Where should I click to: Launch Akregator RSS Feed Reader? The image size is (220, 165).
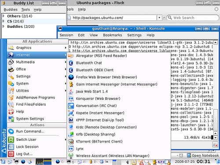tap(119, 56)
